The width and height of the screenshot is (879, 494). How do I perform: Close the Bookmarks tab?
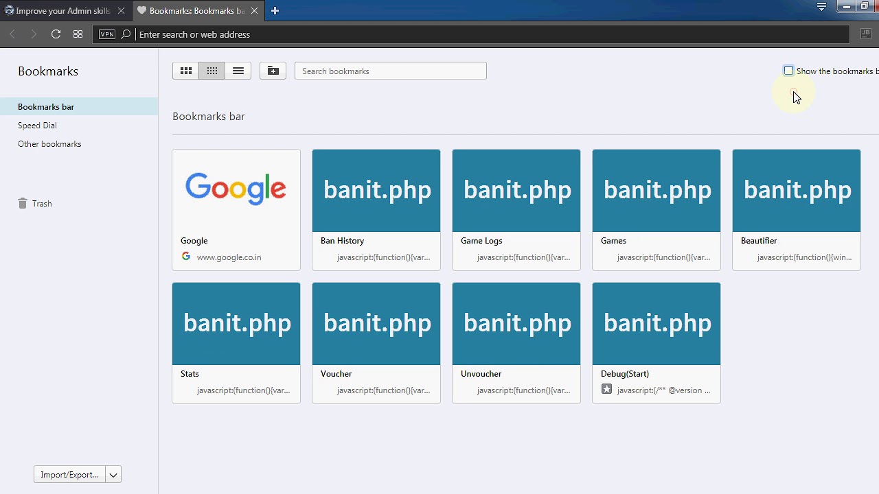point(254,11)
